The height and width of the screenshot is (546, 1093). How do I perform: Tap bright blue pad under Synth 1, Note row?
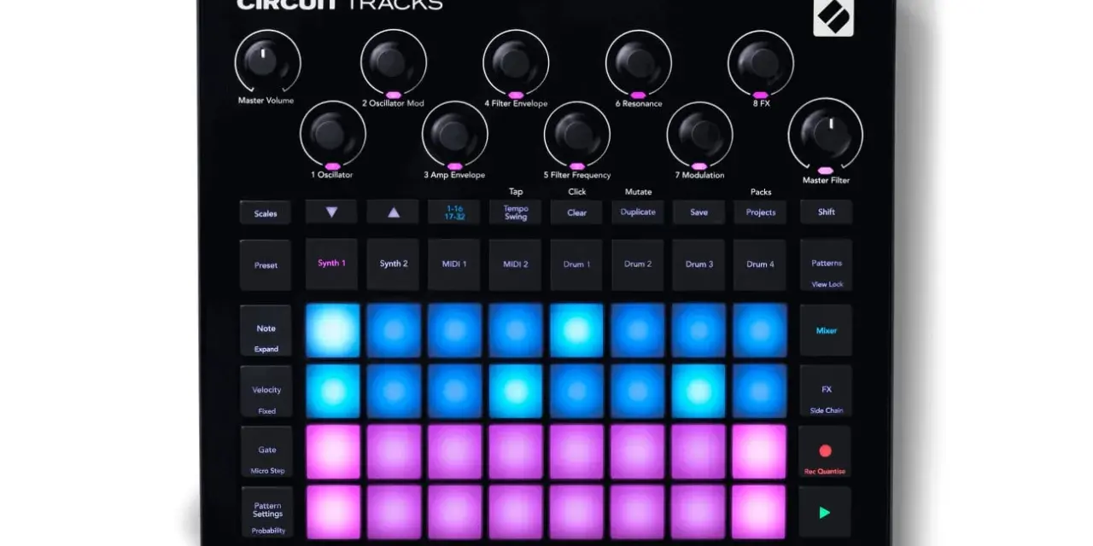click(333, 330)
